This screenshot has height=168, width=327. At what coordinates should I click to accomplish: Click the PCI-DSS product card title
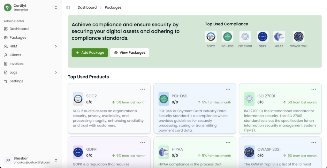point(179,96)
